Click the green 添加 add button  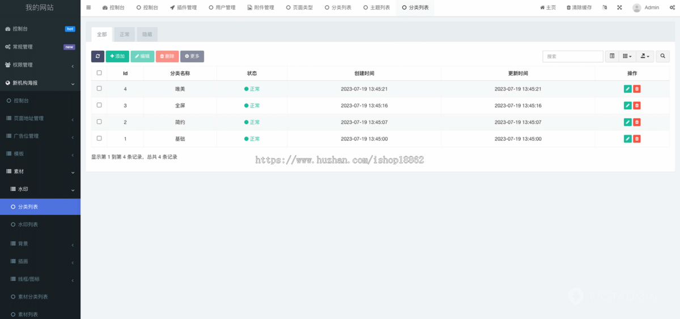(x=117, y=57)
